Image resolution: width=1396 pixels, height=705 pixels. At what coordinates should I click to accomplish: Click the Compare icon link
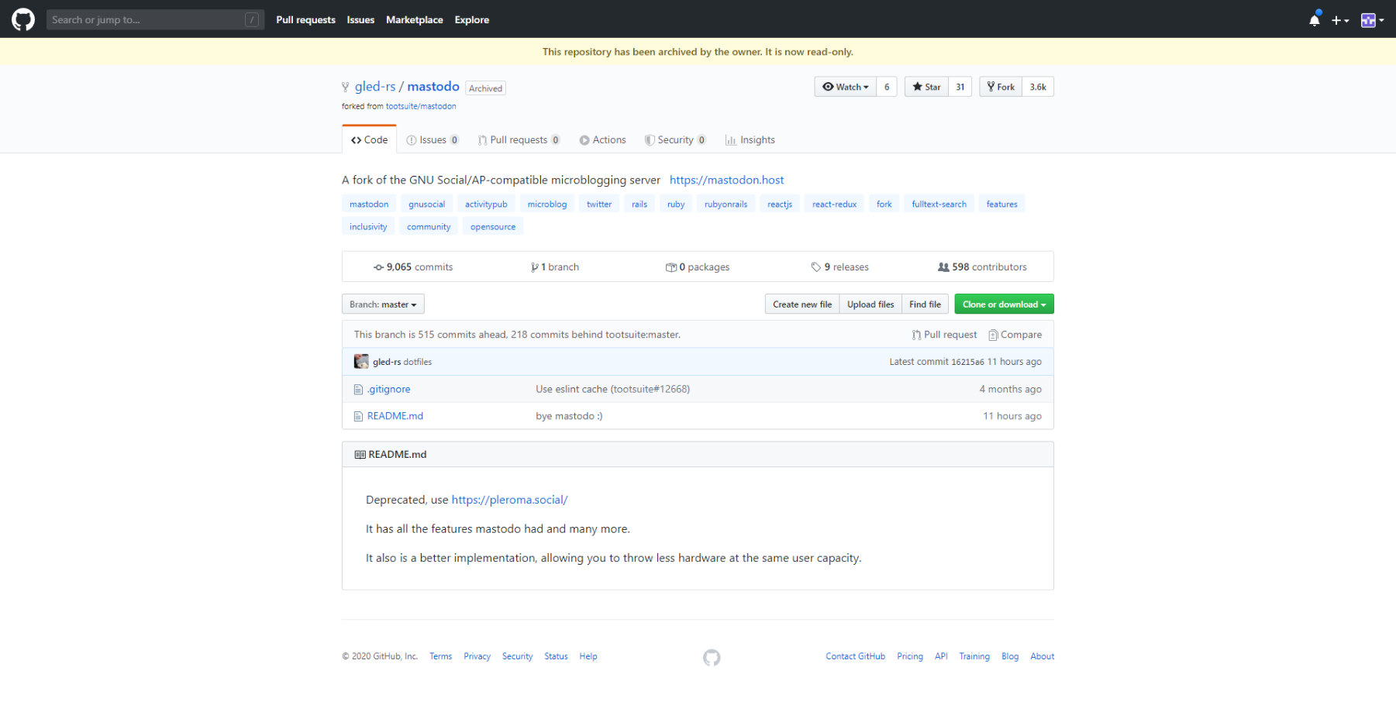(x=1015, y=335)
